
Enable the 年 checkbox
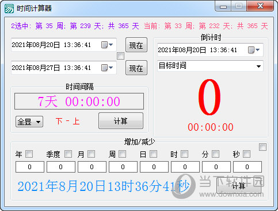29,154
